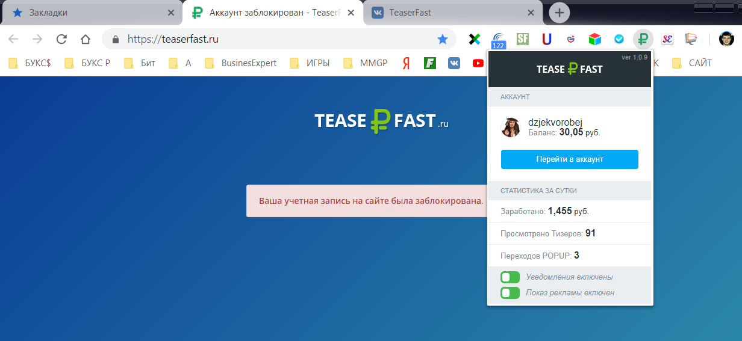
Task: Click the monitor-shaped extension icon
Action: (691, 39)
